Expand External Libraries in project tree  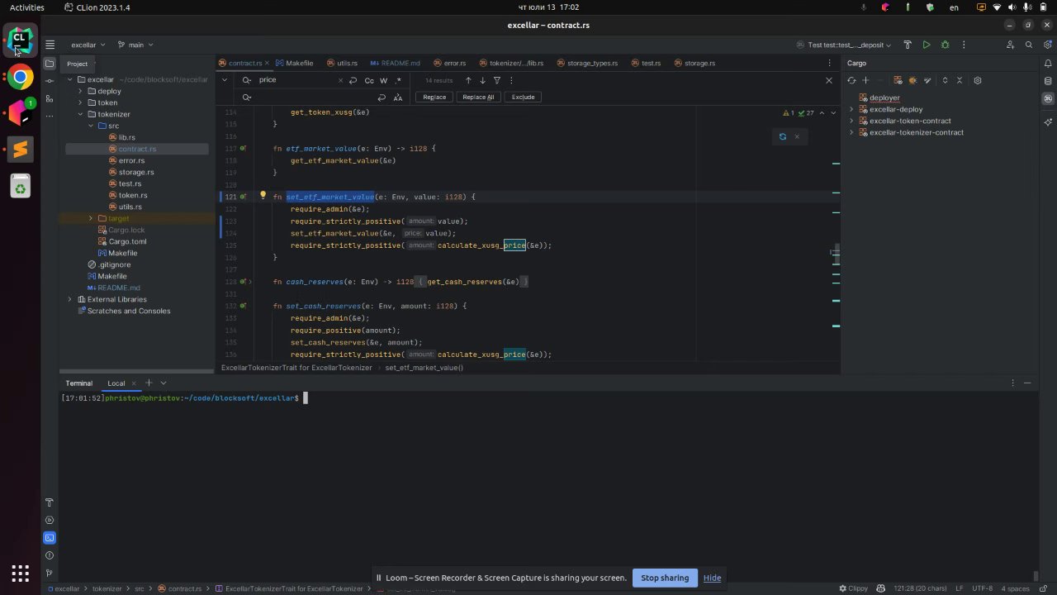[x=69, y=299]
